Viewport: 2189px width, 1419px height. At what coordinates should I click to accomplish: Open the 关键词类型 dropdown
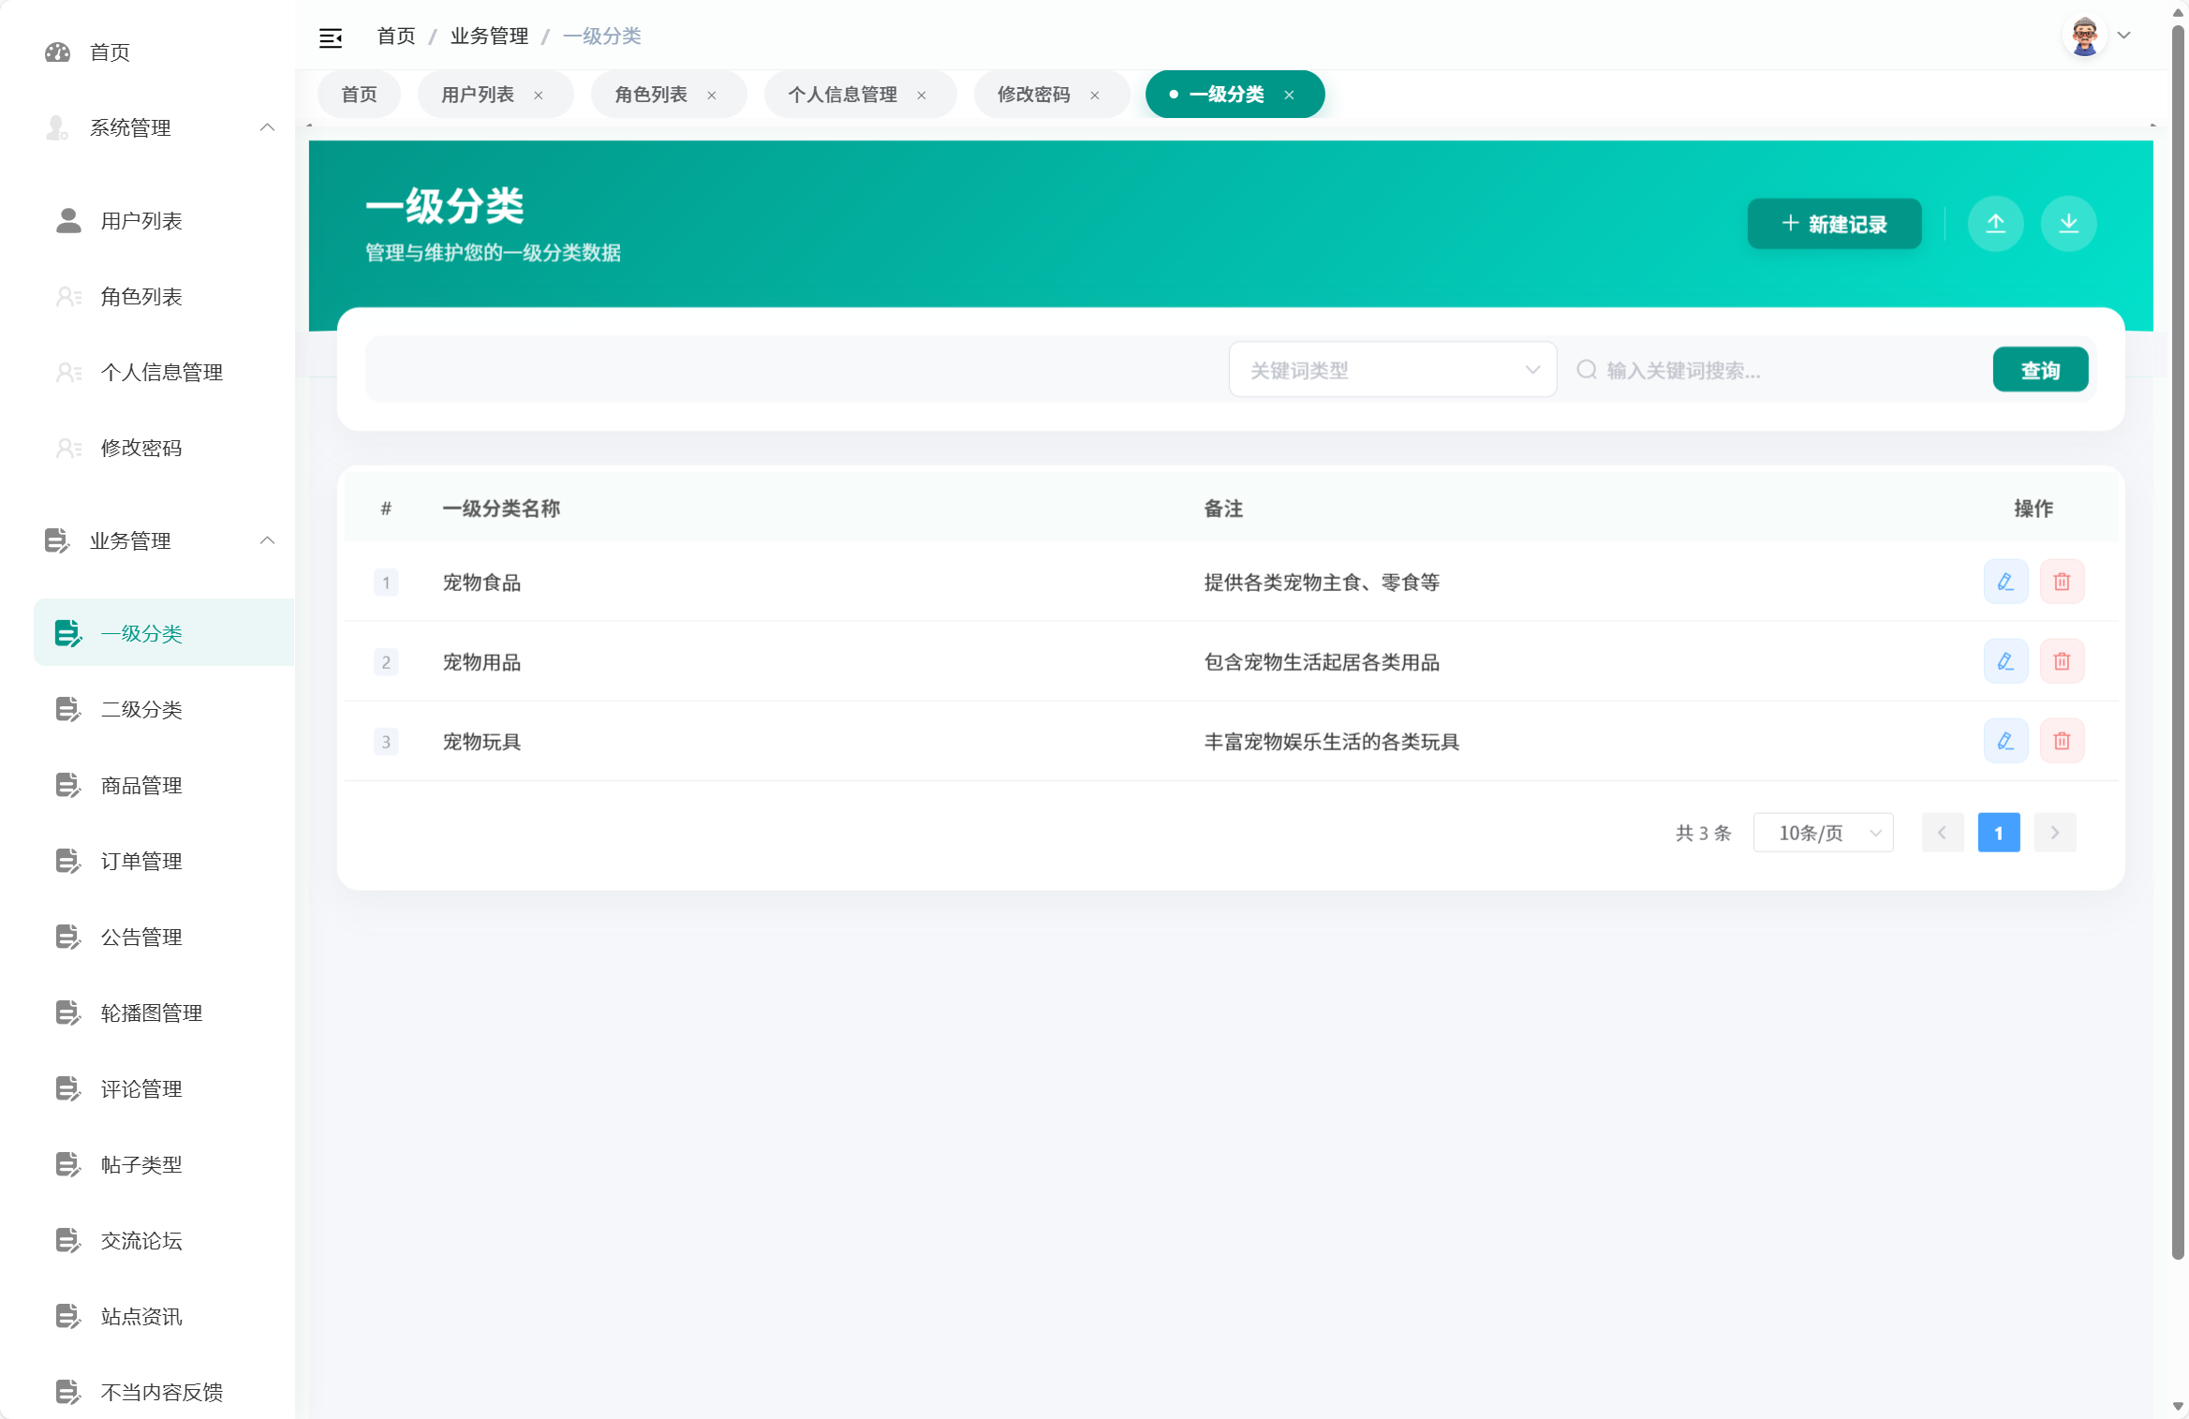pos(1392,369)
